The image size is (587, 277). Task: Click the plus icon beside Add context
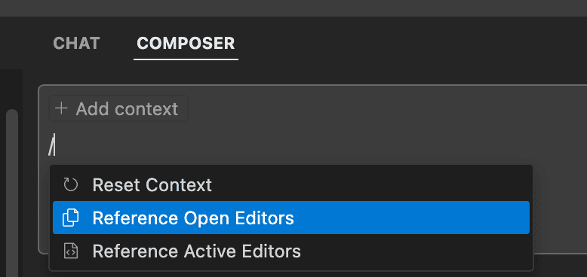click(61, 108)
